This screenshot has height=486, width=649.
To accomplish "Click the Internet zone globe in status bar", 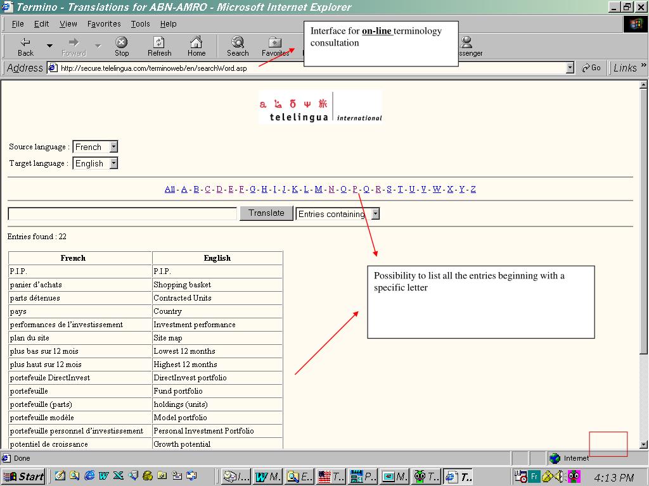I will (x=554, y=458).
